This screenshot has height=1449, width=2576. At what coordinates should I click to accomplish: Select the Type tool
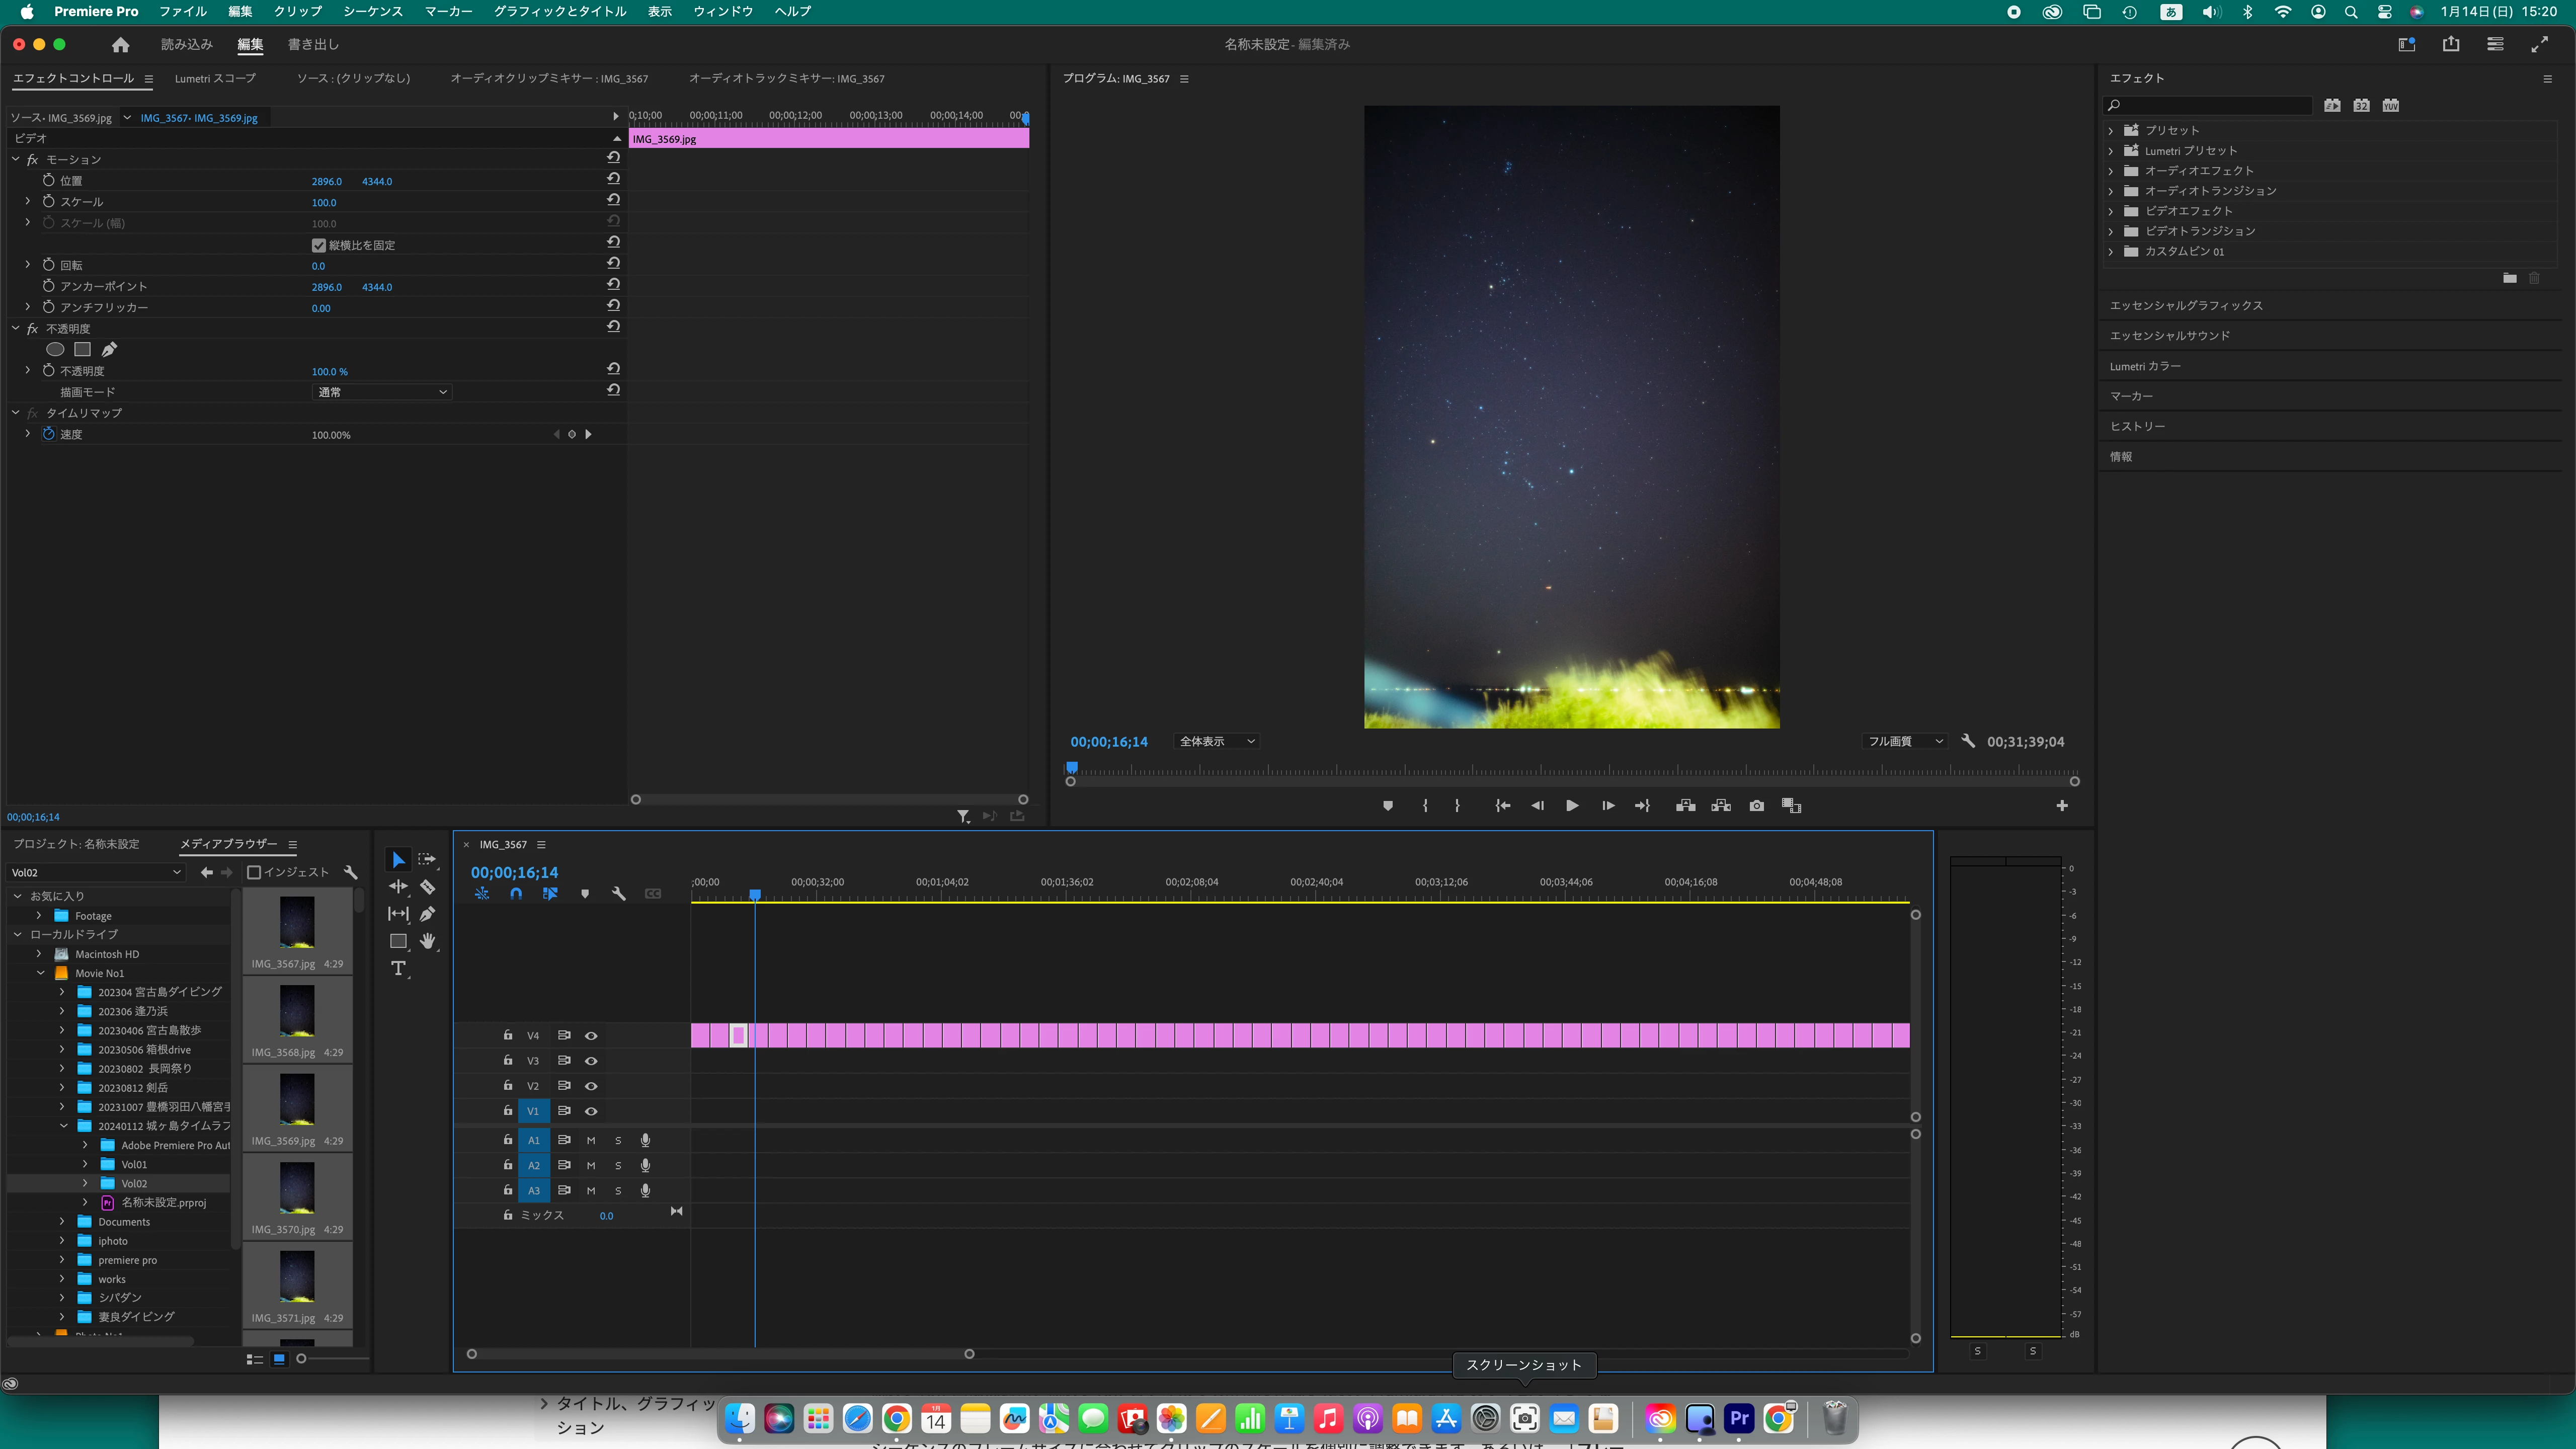[x=398, y=968]
